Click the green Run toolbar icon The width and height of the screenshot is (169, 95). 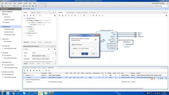pyautogui.click(x=27, y=6)
